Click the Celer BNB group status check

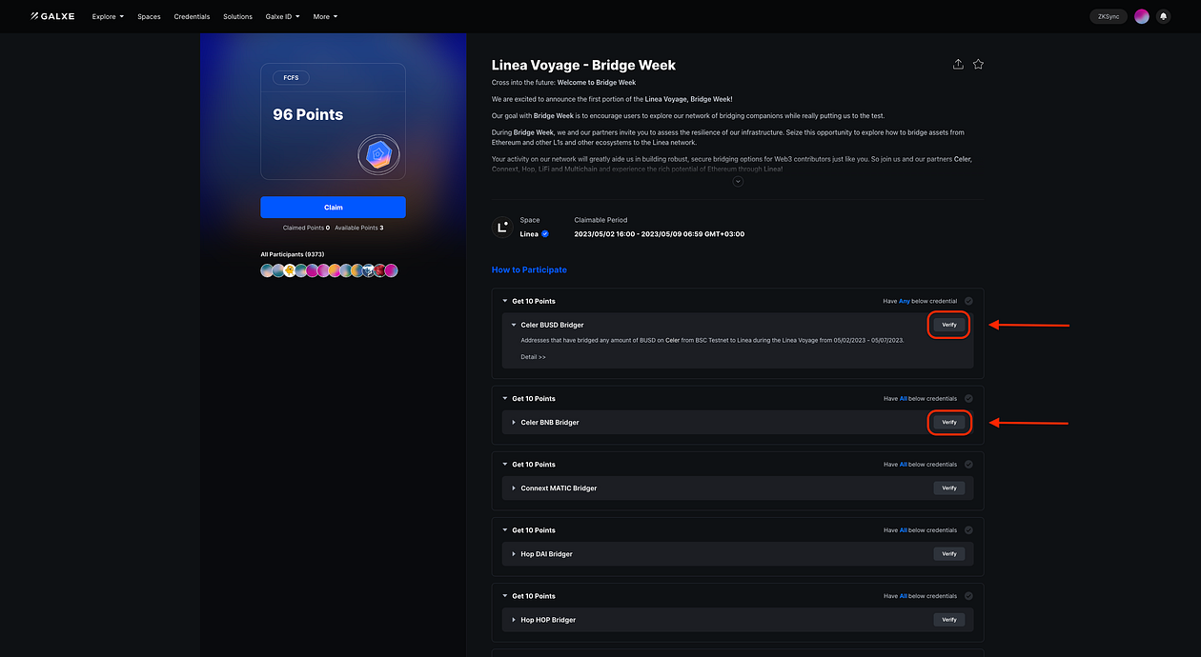(968, 398)
